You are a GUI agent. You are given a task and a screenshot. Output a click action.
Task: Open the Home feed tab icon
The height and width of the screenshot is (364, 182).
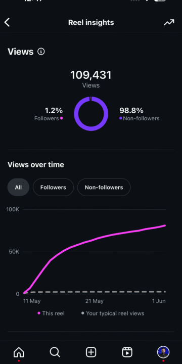tap(19, 352)
